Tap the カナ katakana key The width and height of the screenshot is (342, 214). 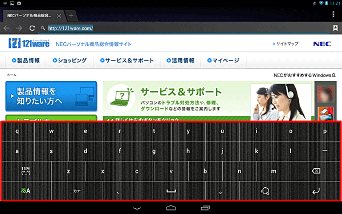(x=77, y=191)
